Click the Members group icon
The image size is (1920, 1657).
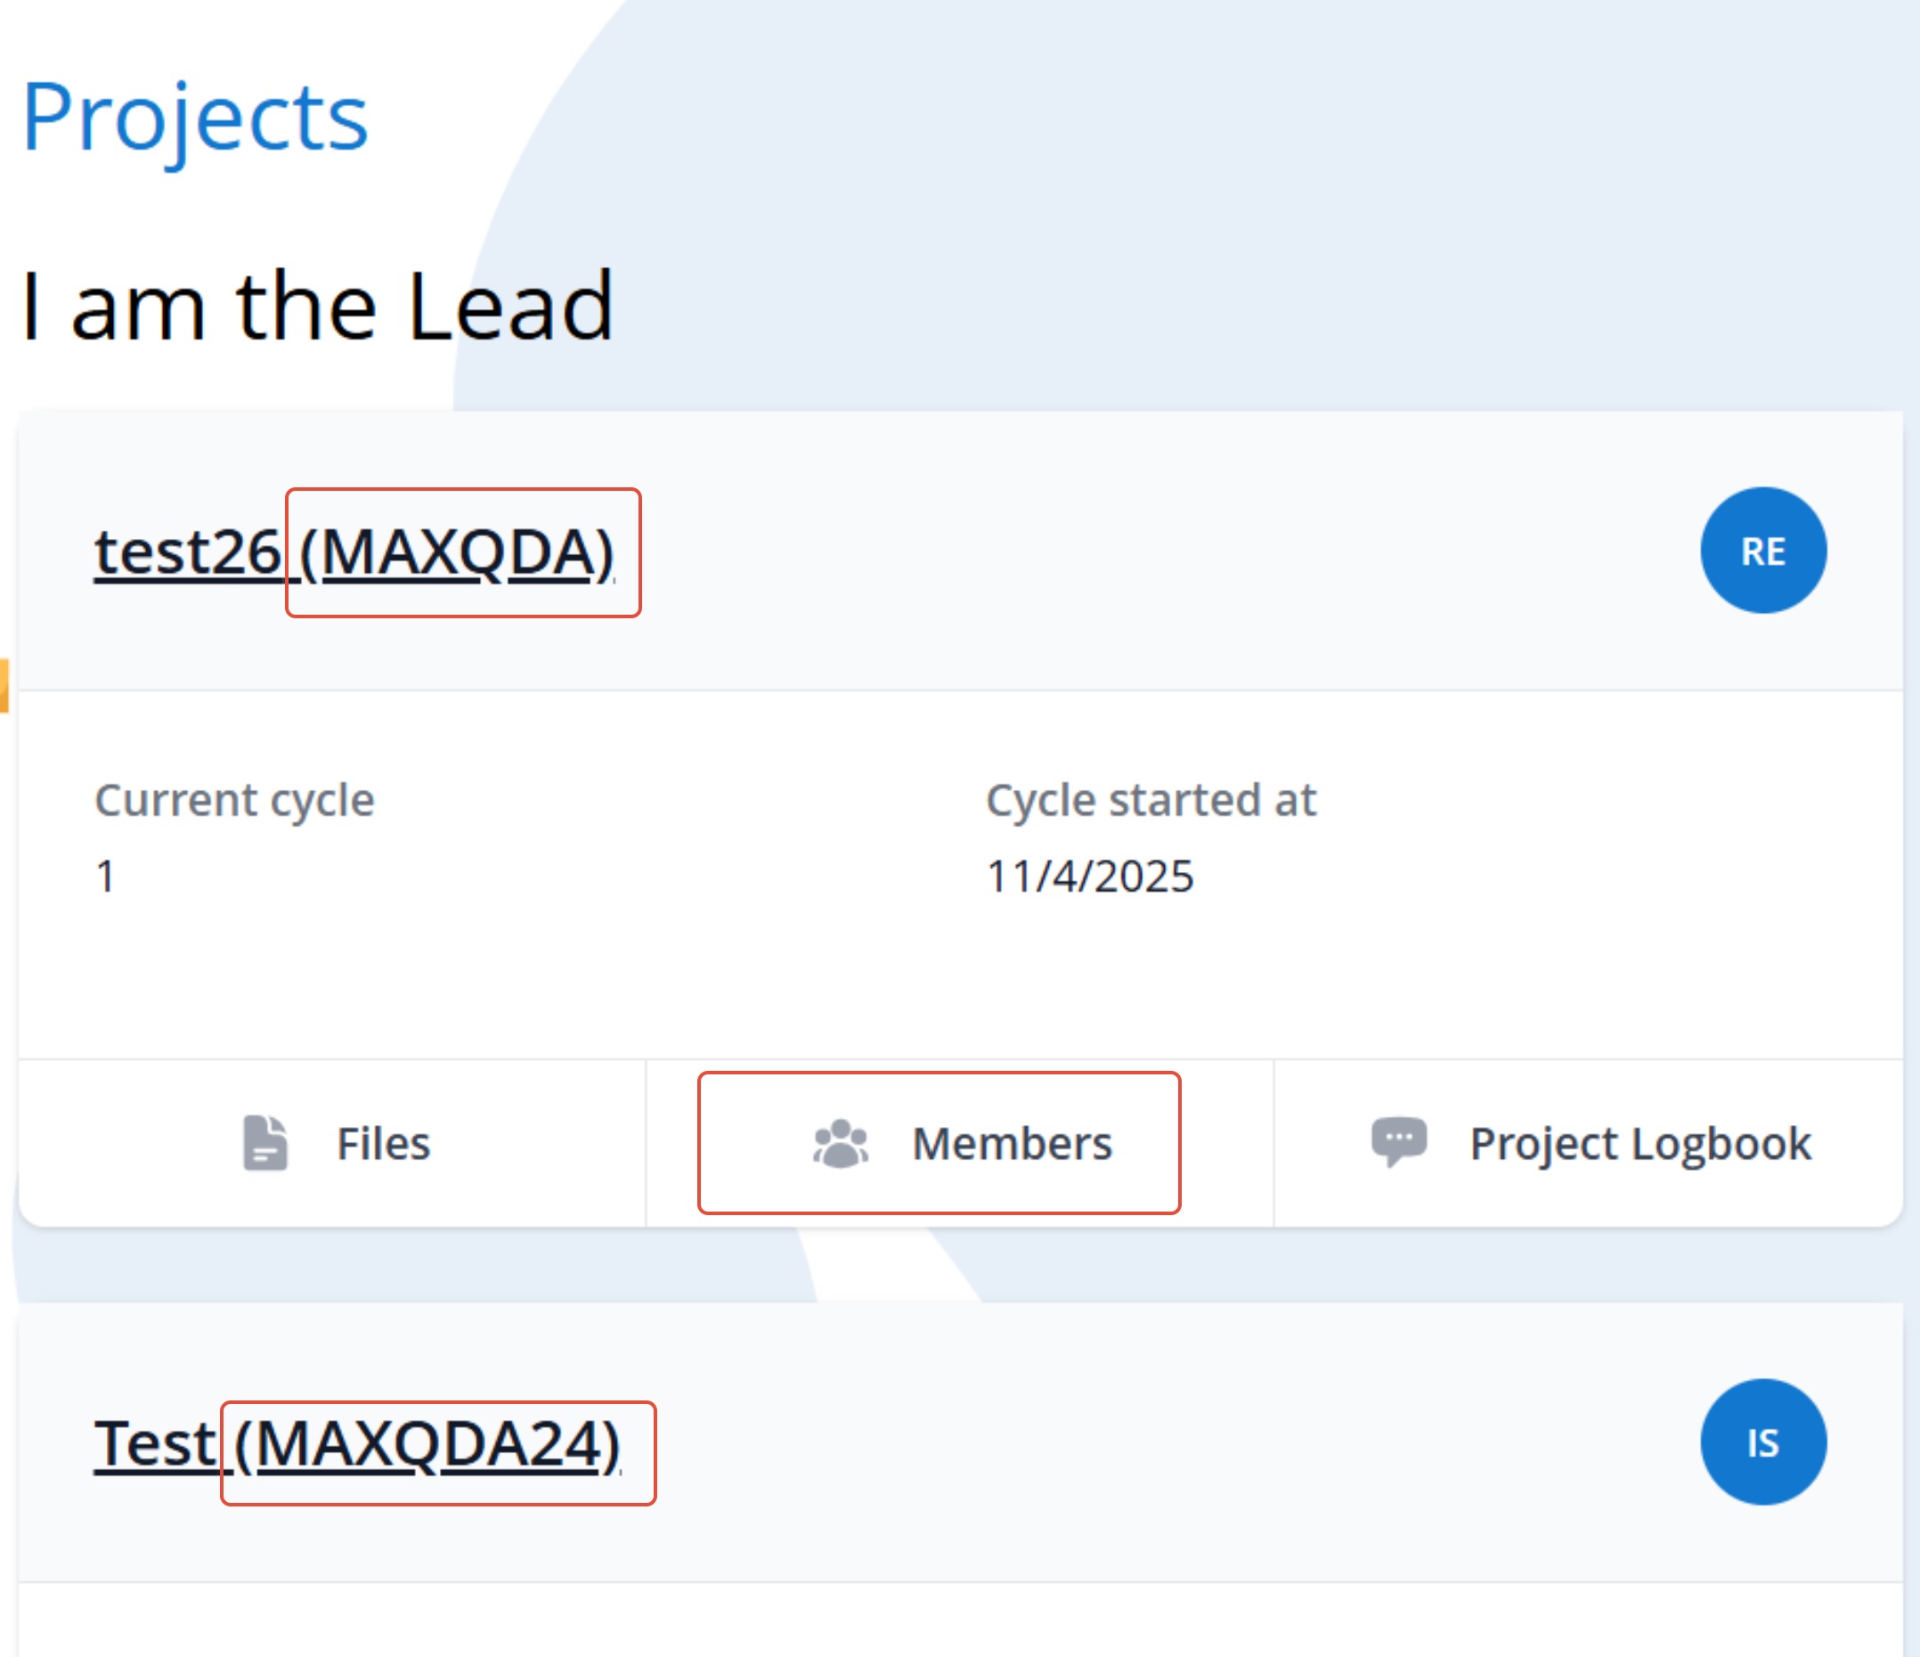[x=841, y=1143]
